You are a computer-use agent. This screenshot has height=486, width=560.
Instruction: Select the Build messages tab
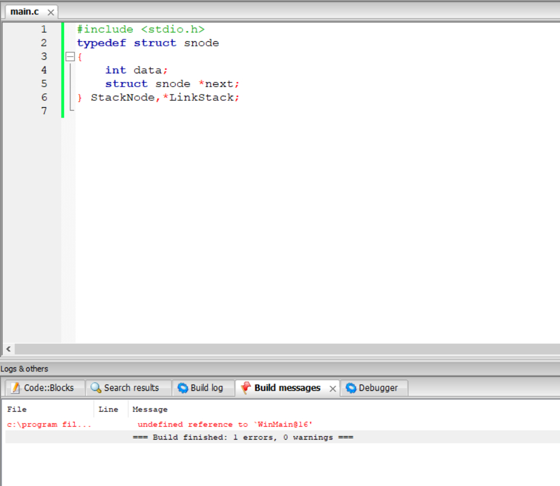(287, 388)
